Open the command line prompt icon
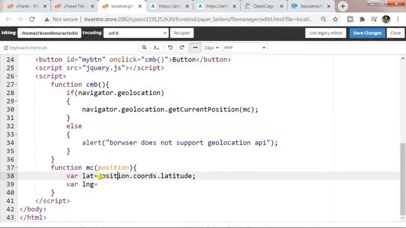This screenshot has width=406, height=228. coord(156,47)
